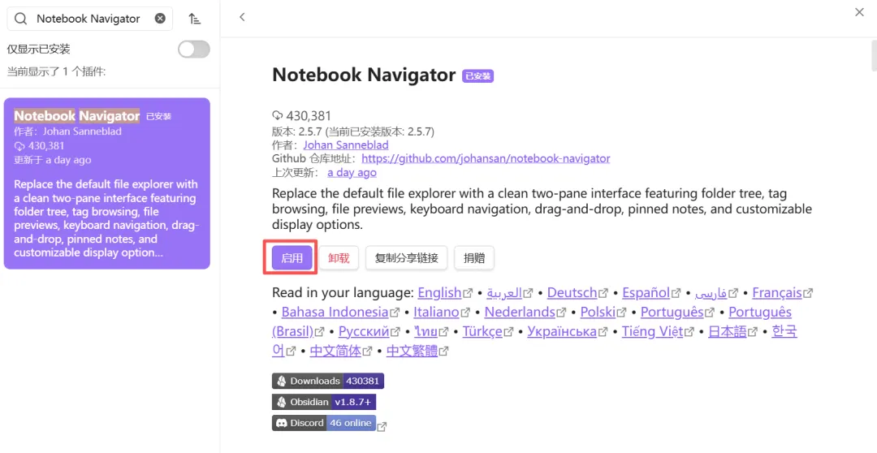Copy share link with 复制分享链接 button
The width and height of the screenshot is (877, 453).
click(406, 258)
